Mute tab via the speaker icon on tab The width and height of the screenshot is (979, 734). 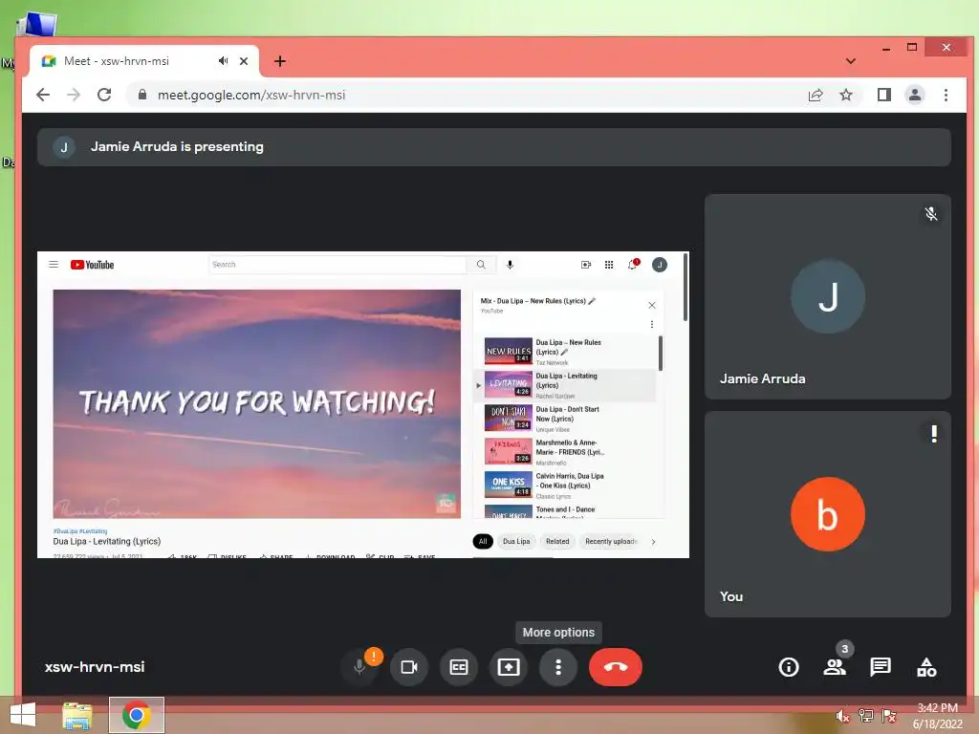223,61
